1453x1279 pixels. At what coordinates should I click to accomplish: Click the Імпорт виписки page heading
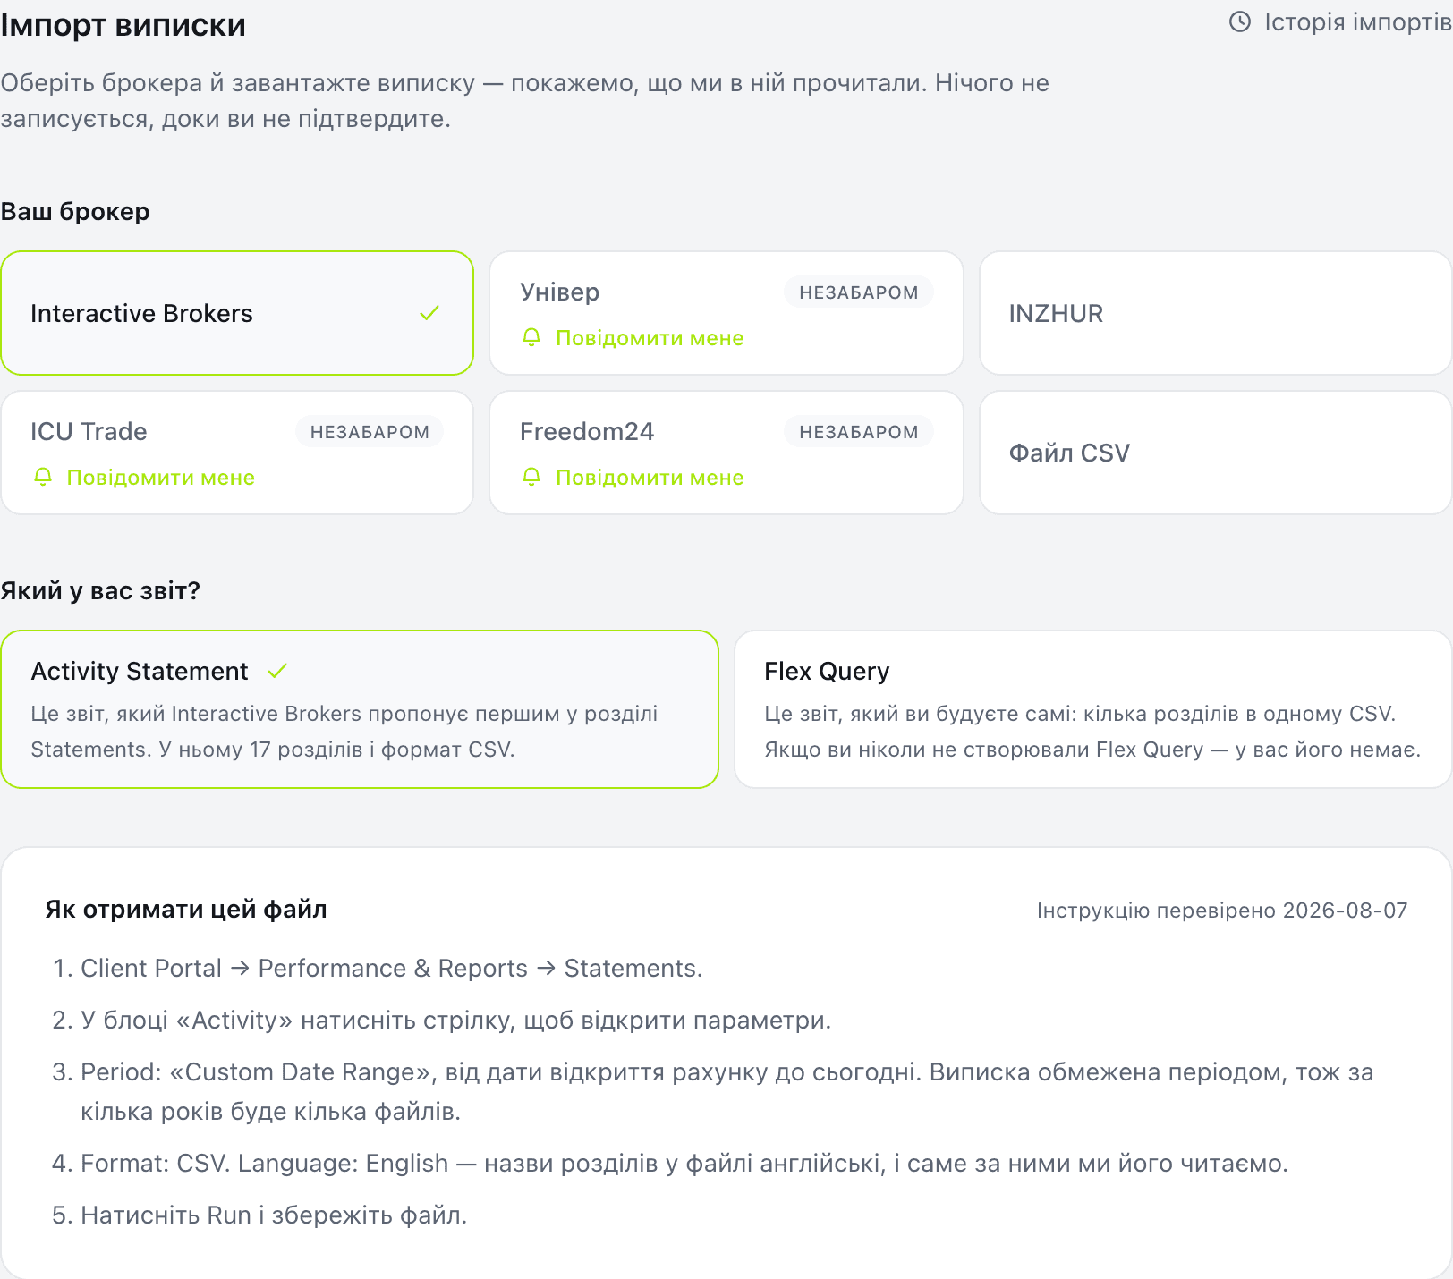[123, 25]
